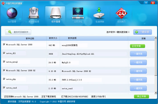158x104 pixels.
Task: Select the netcn_php software name
Action: [11, 79]
